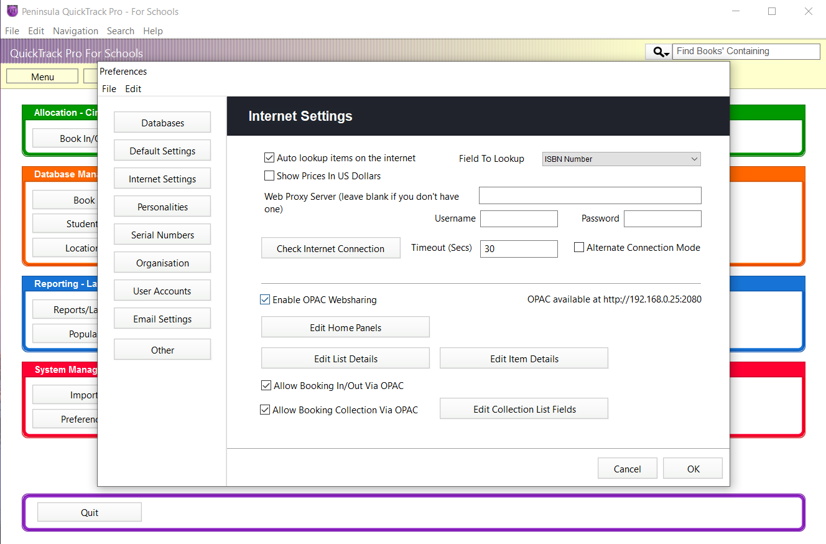The image size is (826, 544).
Task: Click Reports/Labels button in main window
Action: [x=65, y=309]
